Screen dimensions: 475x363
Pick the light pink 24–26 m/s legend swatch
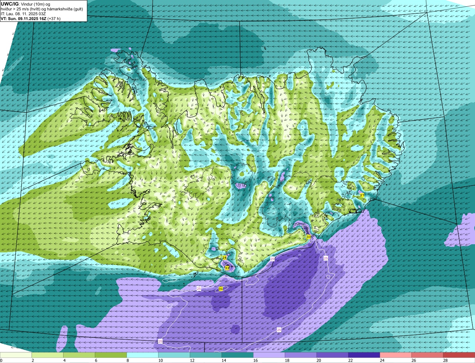[396, 355]
